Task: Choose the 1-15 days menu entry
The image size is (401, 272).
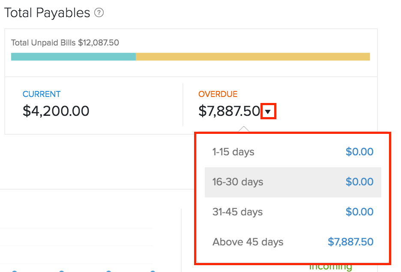Action: pyautogui.click(x=233, y=152)
